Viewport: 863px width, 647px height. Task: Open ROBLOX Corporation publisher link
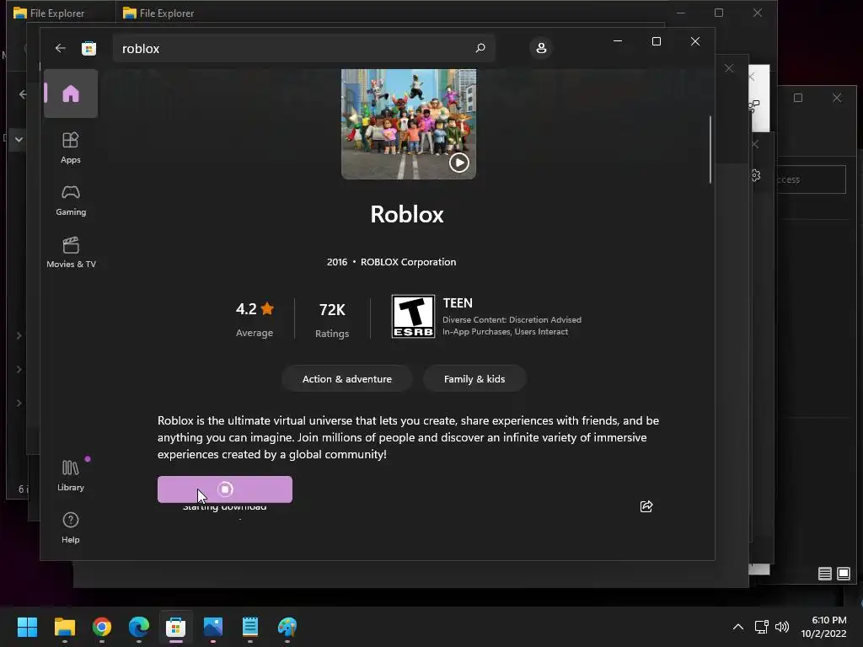pos(408,262)
